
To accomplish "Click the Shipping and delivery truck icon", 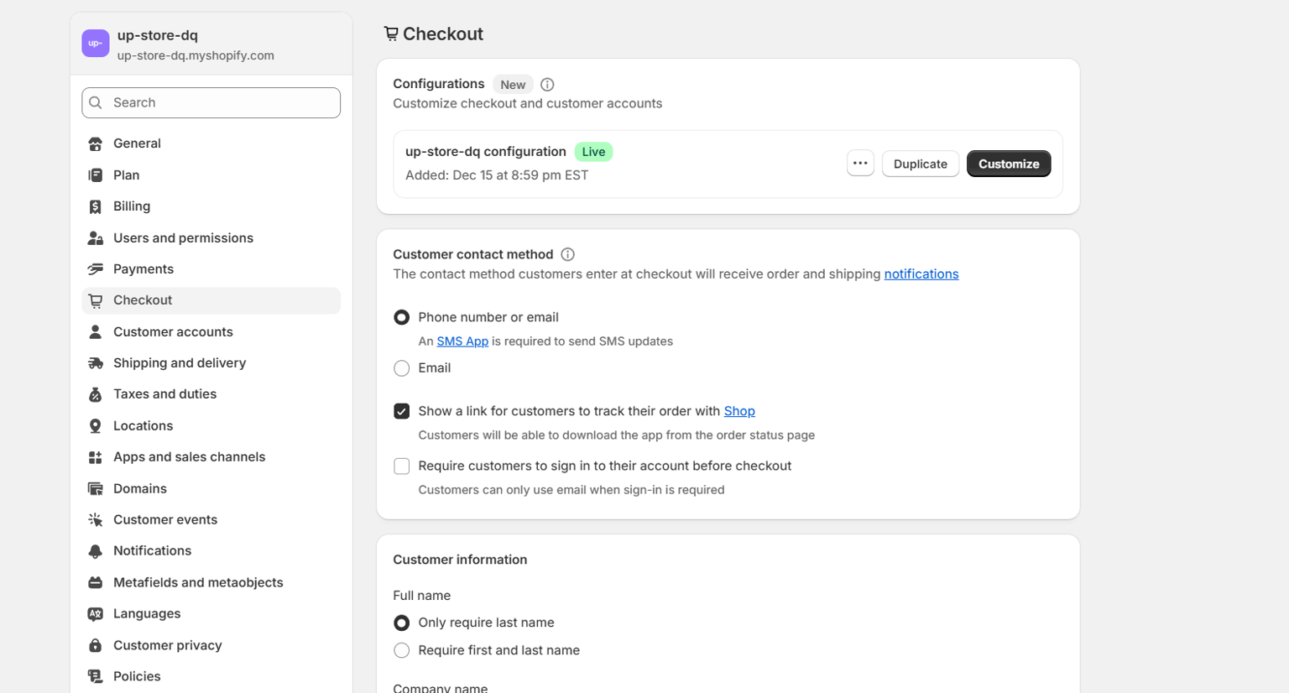I will pos(96,363).
